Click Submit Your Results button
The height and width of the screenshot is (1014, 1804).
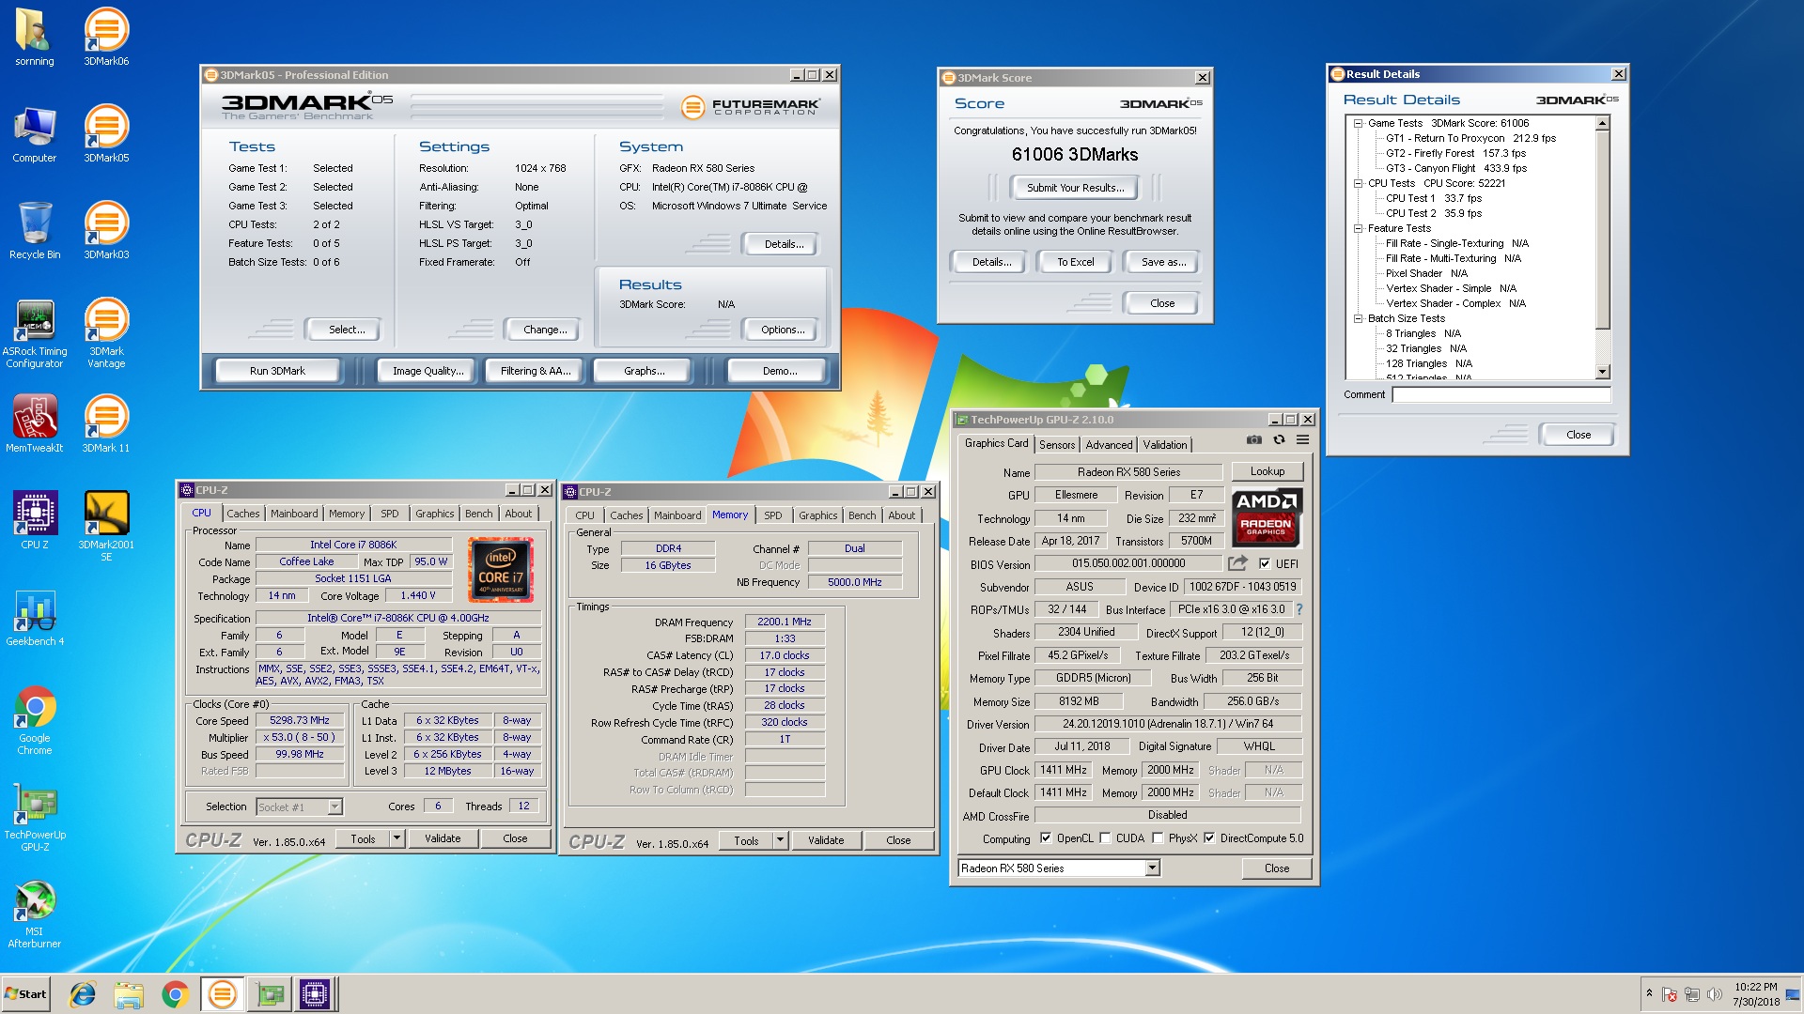[x=1075, y=188]
